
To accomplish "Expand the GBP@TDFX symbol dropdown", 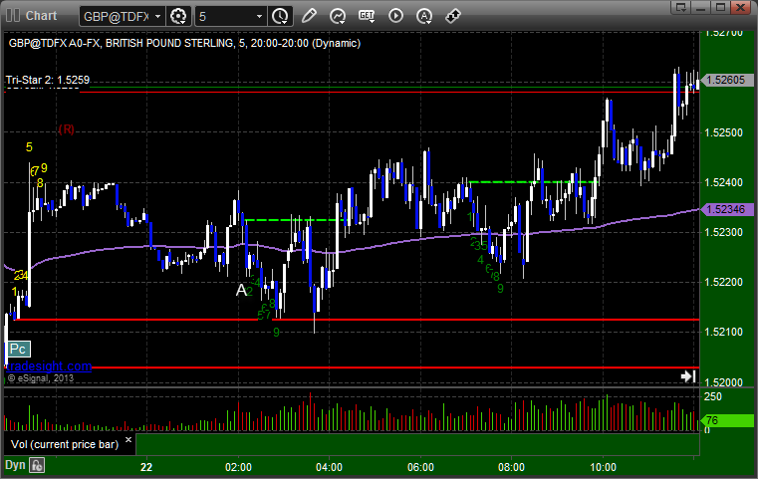I will (157, 17).
